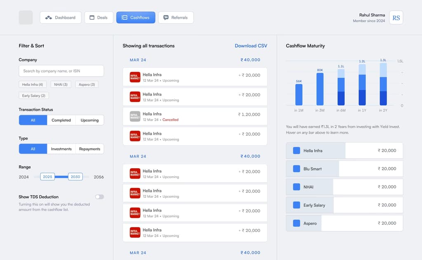Screen dimensions: 422x260
Task: Filter by NHAI (3) company chip
Action: point(61,84)
